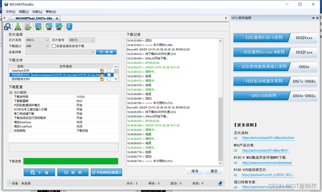Open MCU系列选择 panel dropdown arrow
The width and height of the screenshot is (322, 192).
tap(313, 18)
